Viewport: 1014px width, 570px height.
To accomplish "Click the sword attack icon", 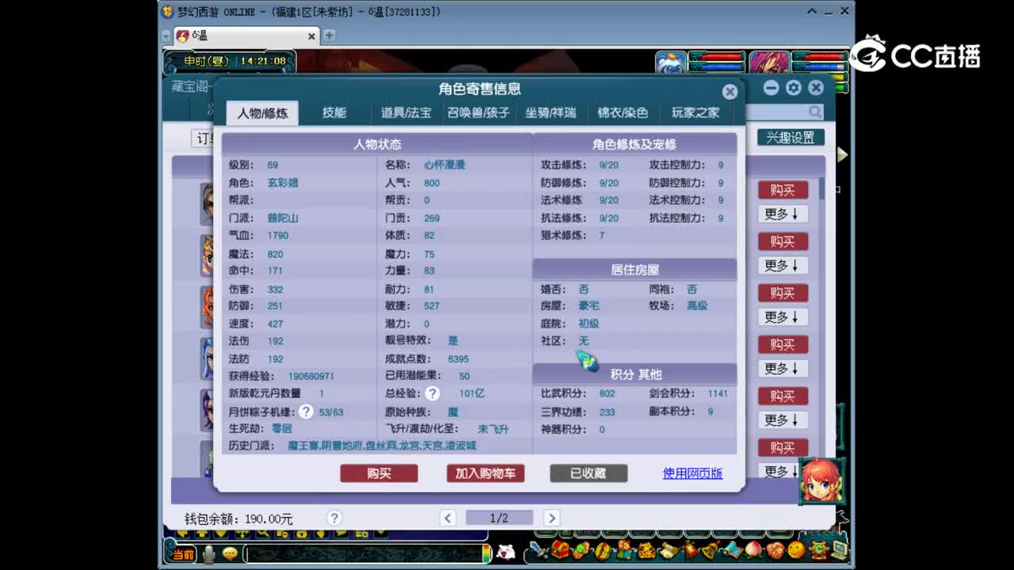I will click(x=539, y=549).
